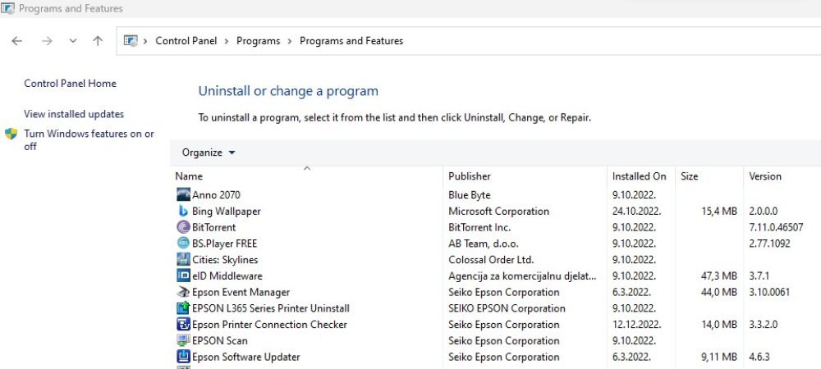Open View installed updates link
This screenshot has width=821, height=369.
tap(74, 114)
